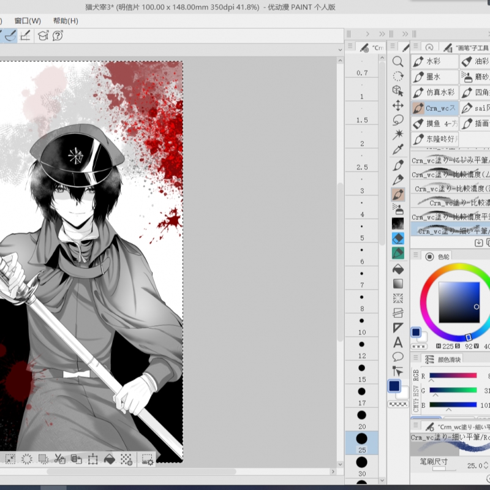
Task: Choose the 油彩 brush group
Action: click(x=475, y=61)
